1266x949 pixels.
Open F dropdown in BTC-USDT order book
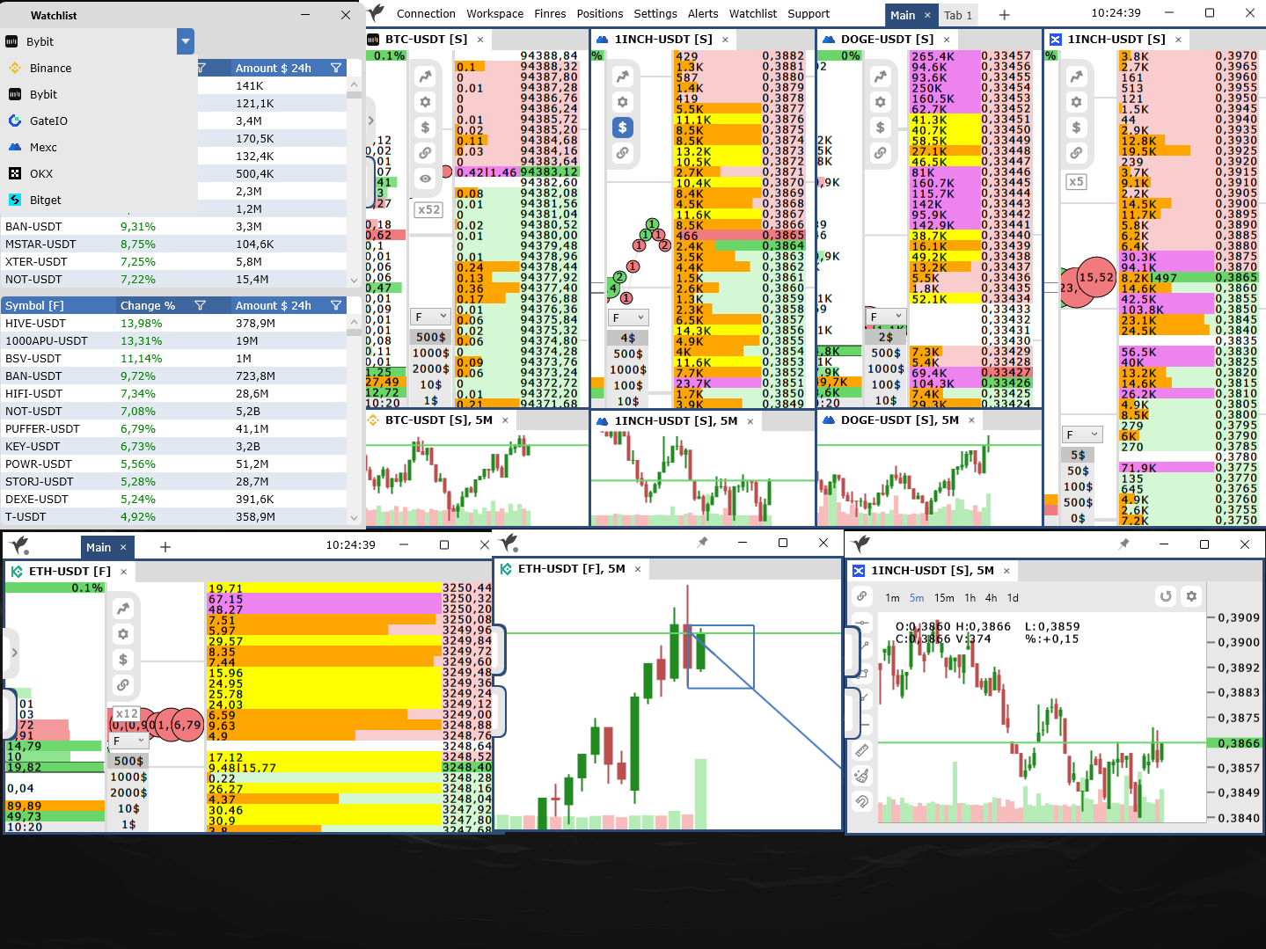point(432,317)
